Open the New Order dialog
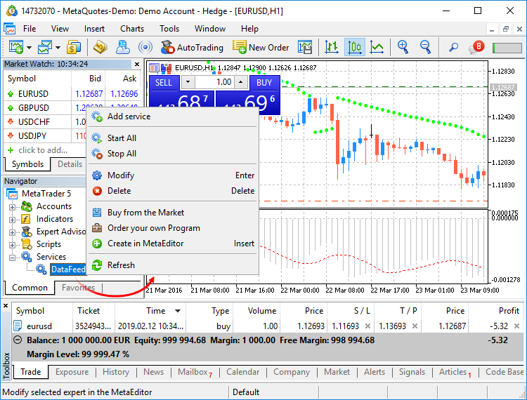This screenshot has width=527, height=400. coord(261,47)
